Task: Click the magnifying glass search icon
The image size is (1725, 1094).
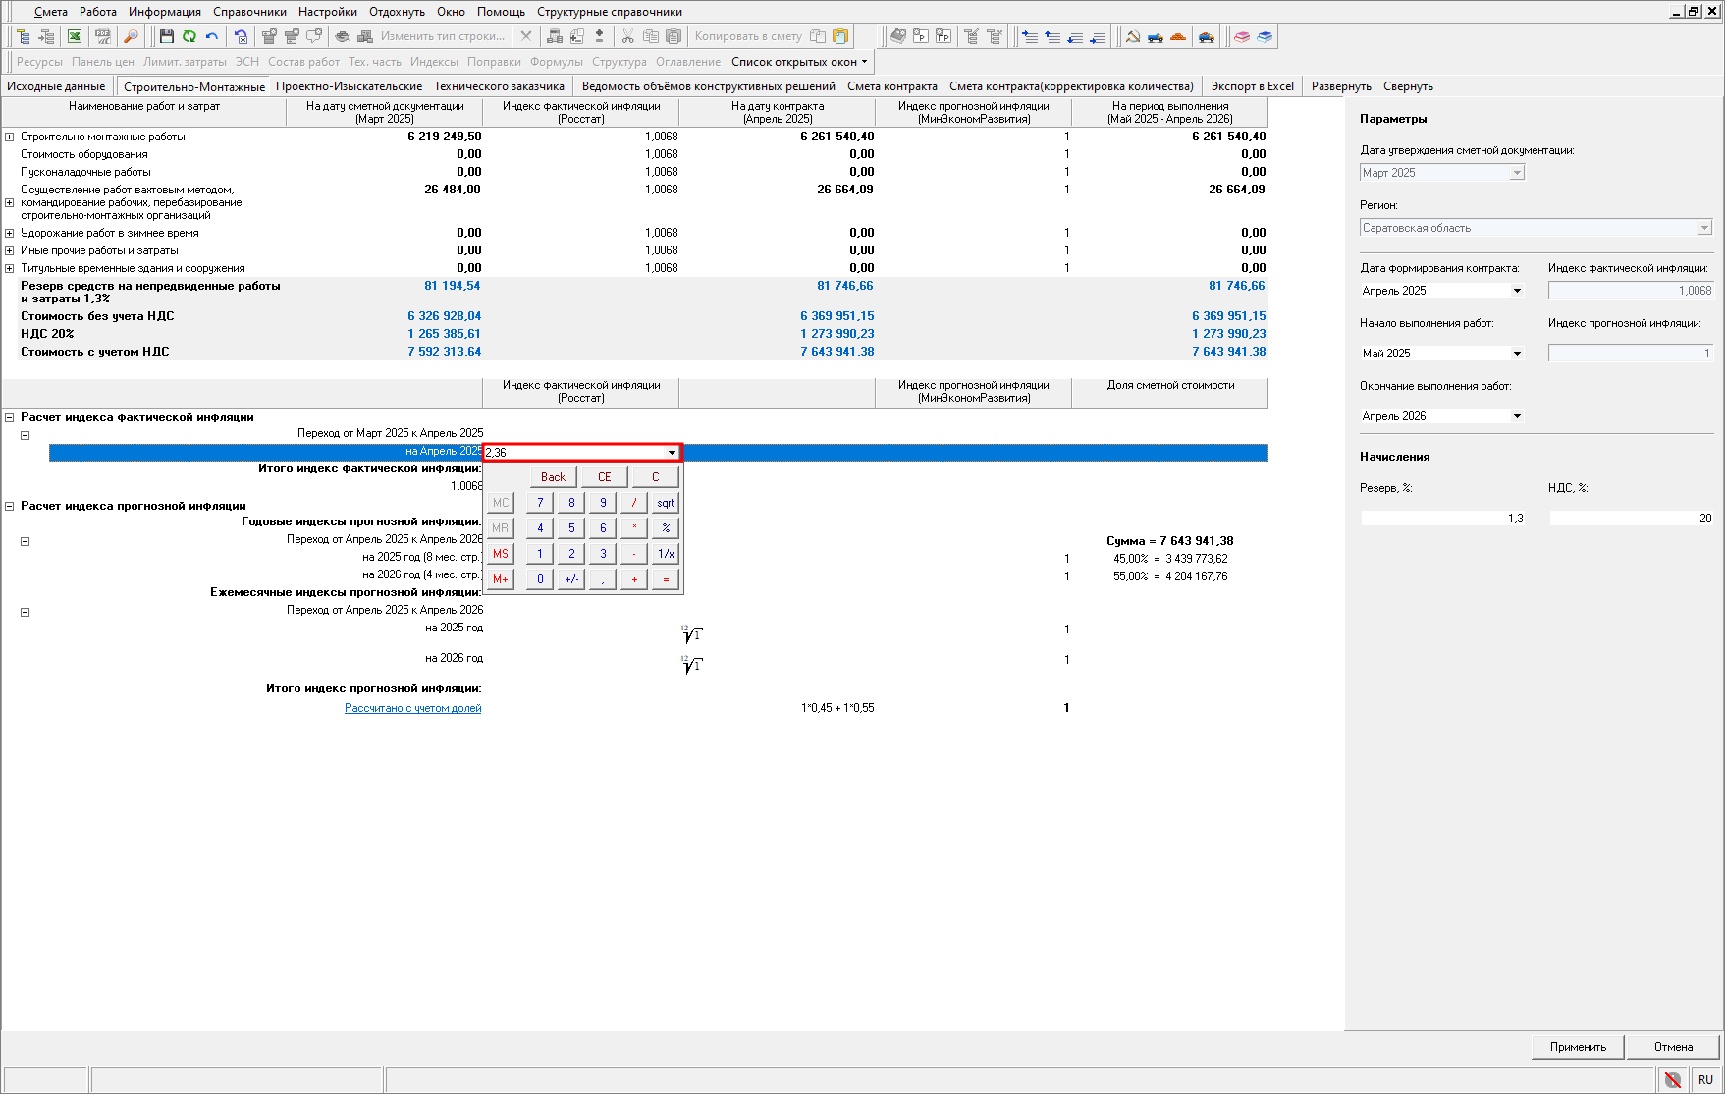Action: coord(130,36)
